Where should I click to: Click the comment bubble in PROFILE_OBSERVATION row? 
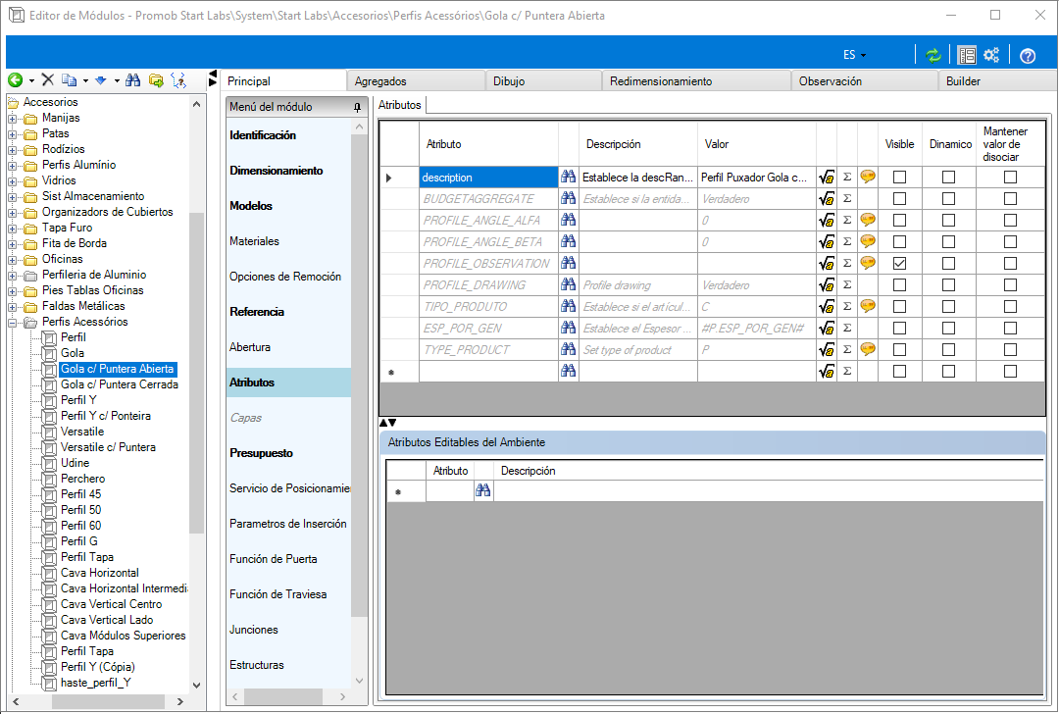(x=868, y=263)
